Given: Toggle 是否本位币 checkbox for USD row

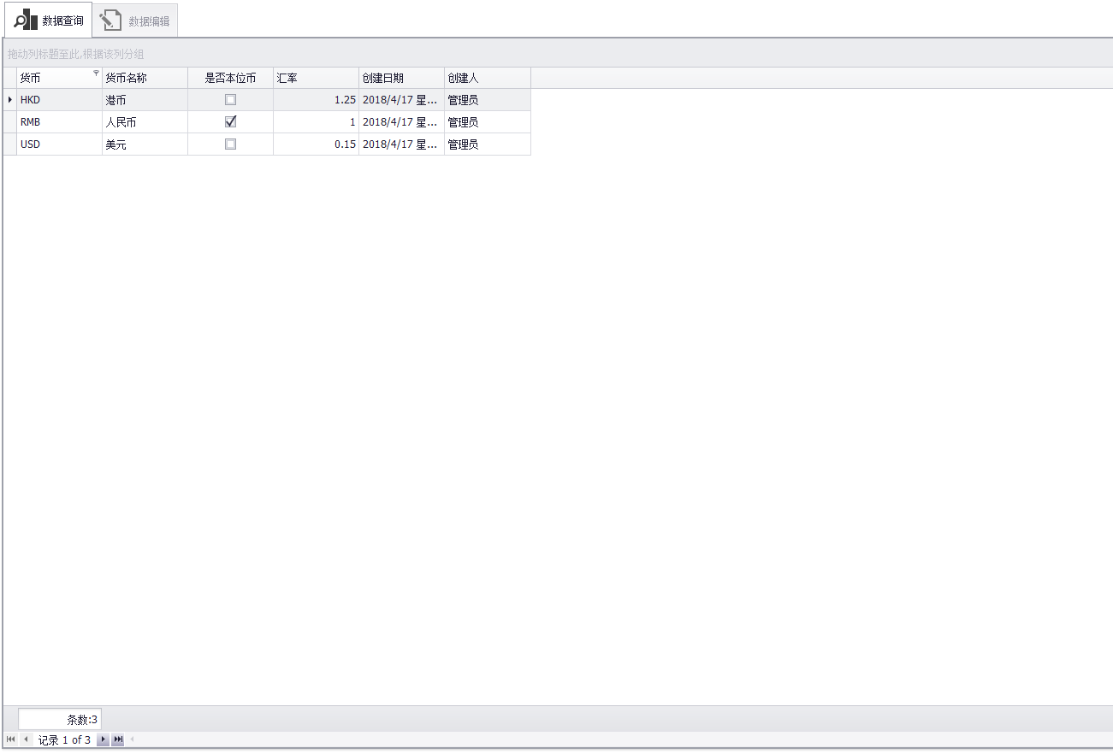Looking at the screenshot, I should click(230, 144).
